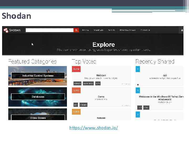Click the red vote count on Webcam
The image size is (189, 141).
(76, 69)
